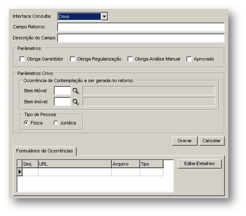This screenshot has height=216, width=246.
Task: Check the Obriga Análise Manual option
Action: pos(130,59)
